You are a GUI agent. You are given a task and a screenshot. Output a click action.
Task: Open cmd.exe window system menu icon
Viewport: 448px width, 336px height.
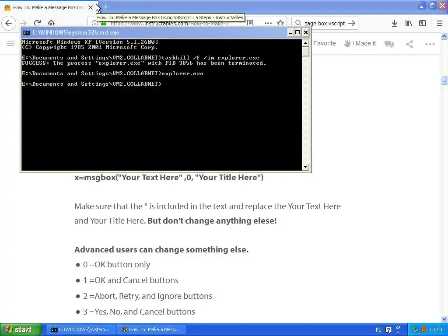(x=26, y=32)
